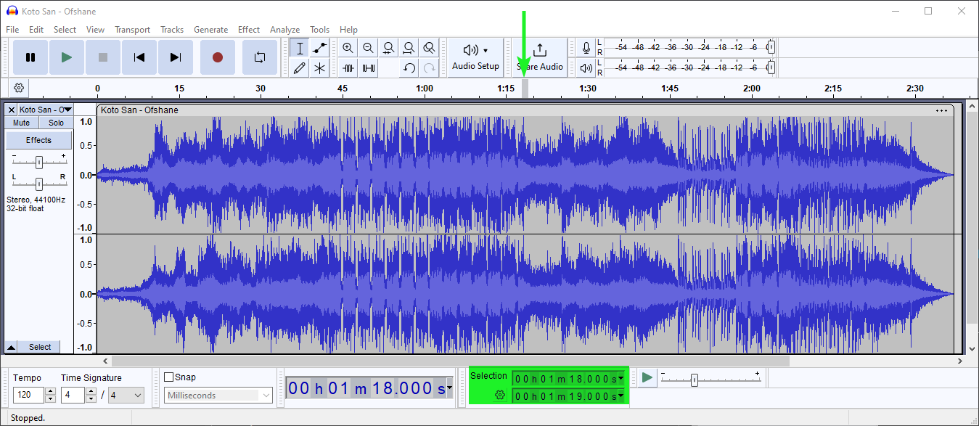Toggle the Loop button
The image size is (979, 426).
259,57
